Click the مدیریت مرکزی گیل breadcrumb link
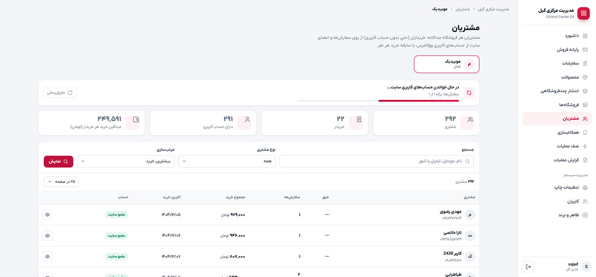 [x=494, y=9]
